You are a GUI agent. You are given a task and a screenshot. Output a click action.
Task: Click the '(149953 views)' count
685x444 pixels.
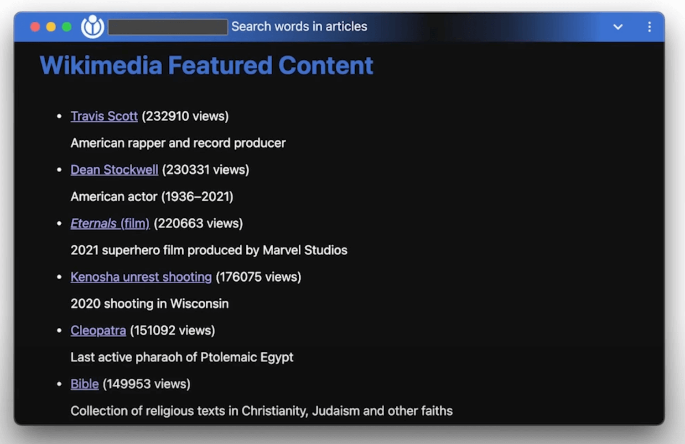(146, 384)
